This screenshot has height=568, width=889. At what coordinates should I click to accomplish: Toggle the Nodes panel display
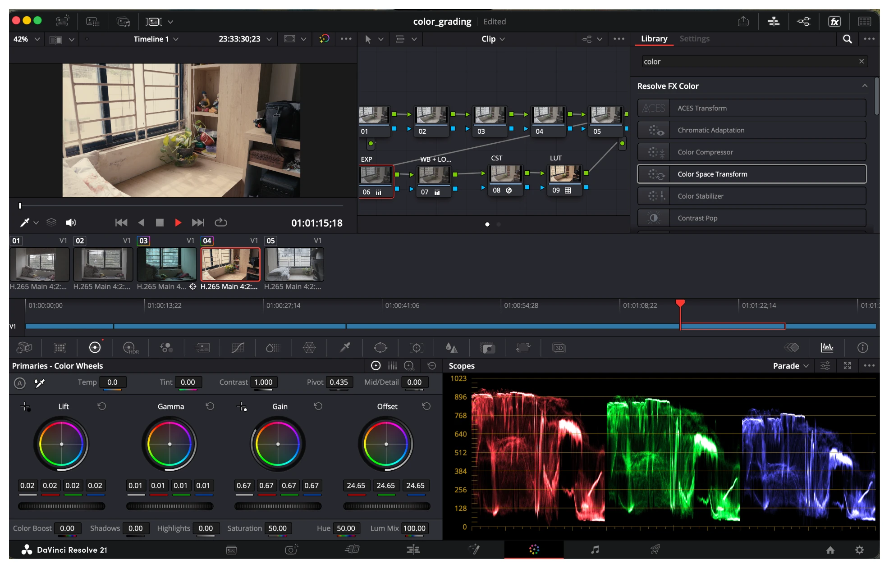click(x=804, y=22)
